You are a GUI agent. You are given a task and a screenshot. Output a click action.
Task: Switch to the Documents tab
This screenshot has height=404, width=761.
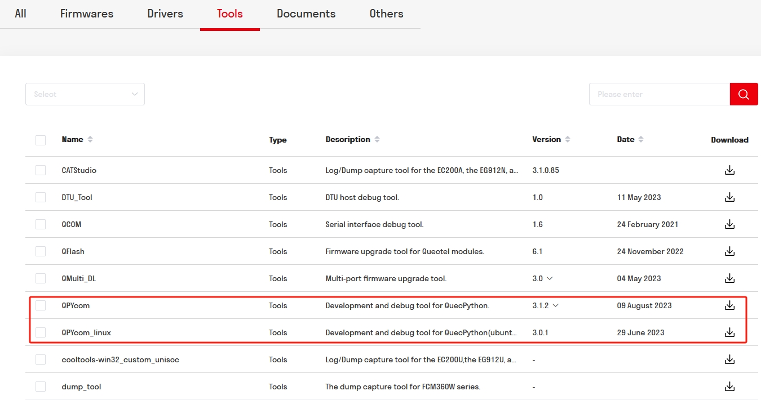[x=306, y=14]
